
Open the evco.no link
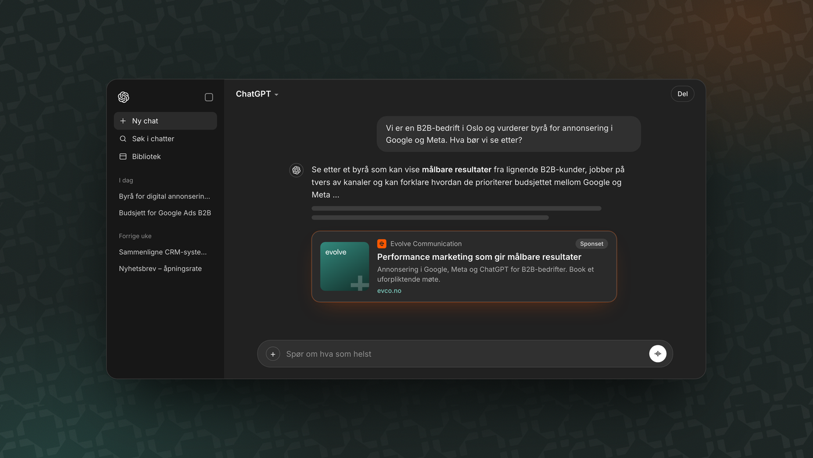[x=389, y=291]
